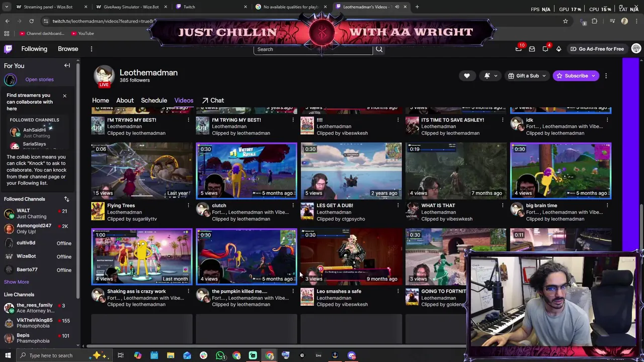This screenshot has width=644, height=362.
Task: Click Go Ad-Free for Free button
Action: pos(597,49)
